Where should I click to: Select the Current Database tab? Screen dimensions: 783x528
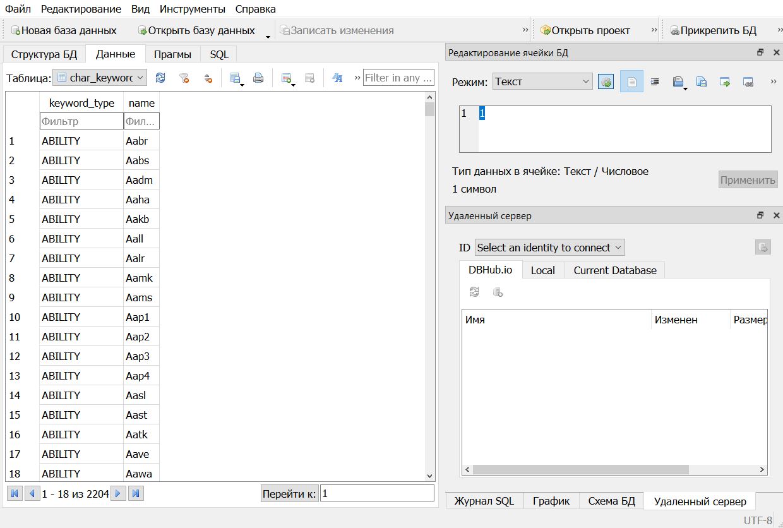point(615,270)
